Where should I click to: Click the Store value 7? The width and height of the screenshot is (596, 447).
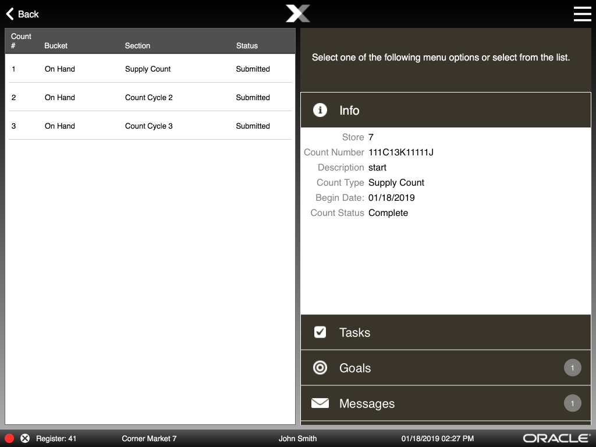point(371,137)
